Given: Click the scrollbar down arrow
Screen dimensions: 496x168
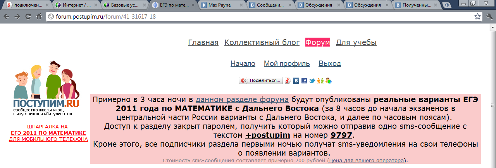Looking at the screenshot, I should tap(492, 165).
